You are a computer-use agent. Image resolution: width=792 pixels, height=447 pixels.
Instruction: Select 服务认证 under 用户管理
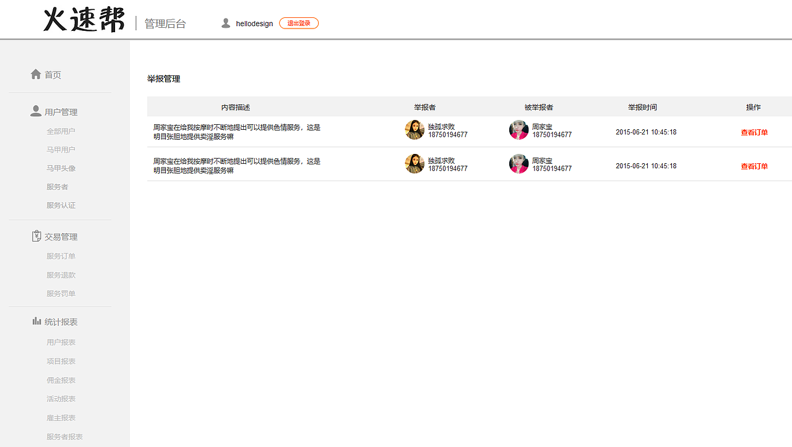[x=61, y=205]
